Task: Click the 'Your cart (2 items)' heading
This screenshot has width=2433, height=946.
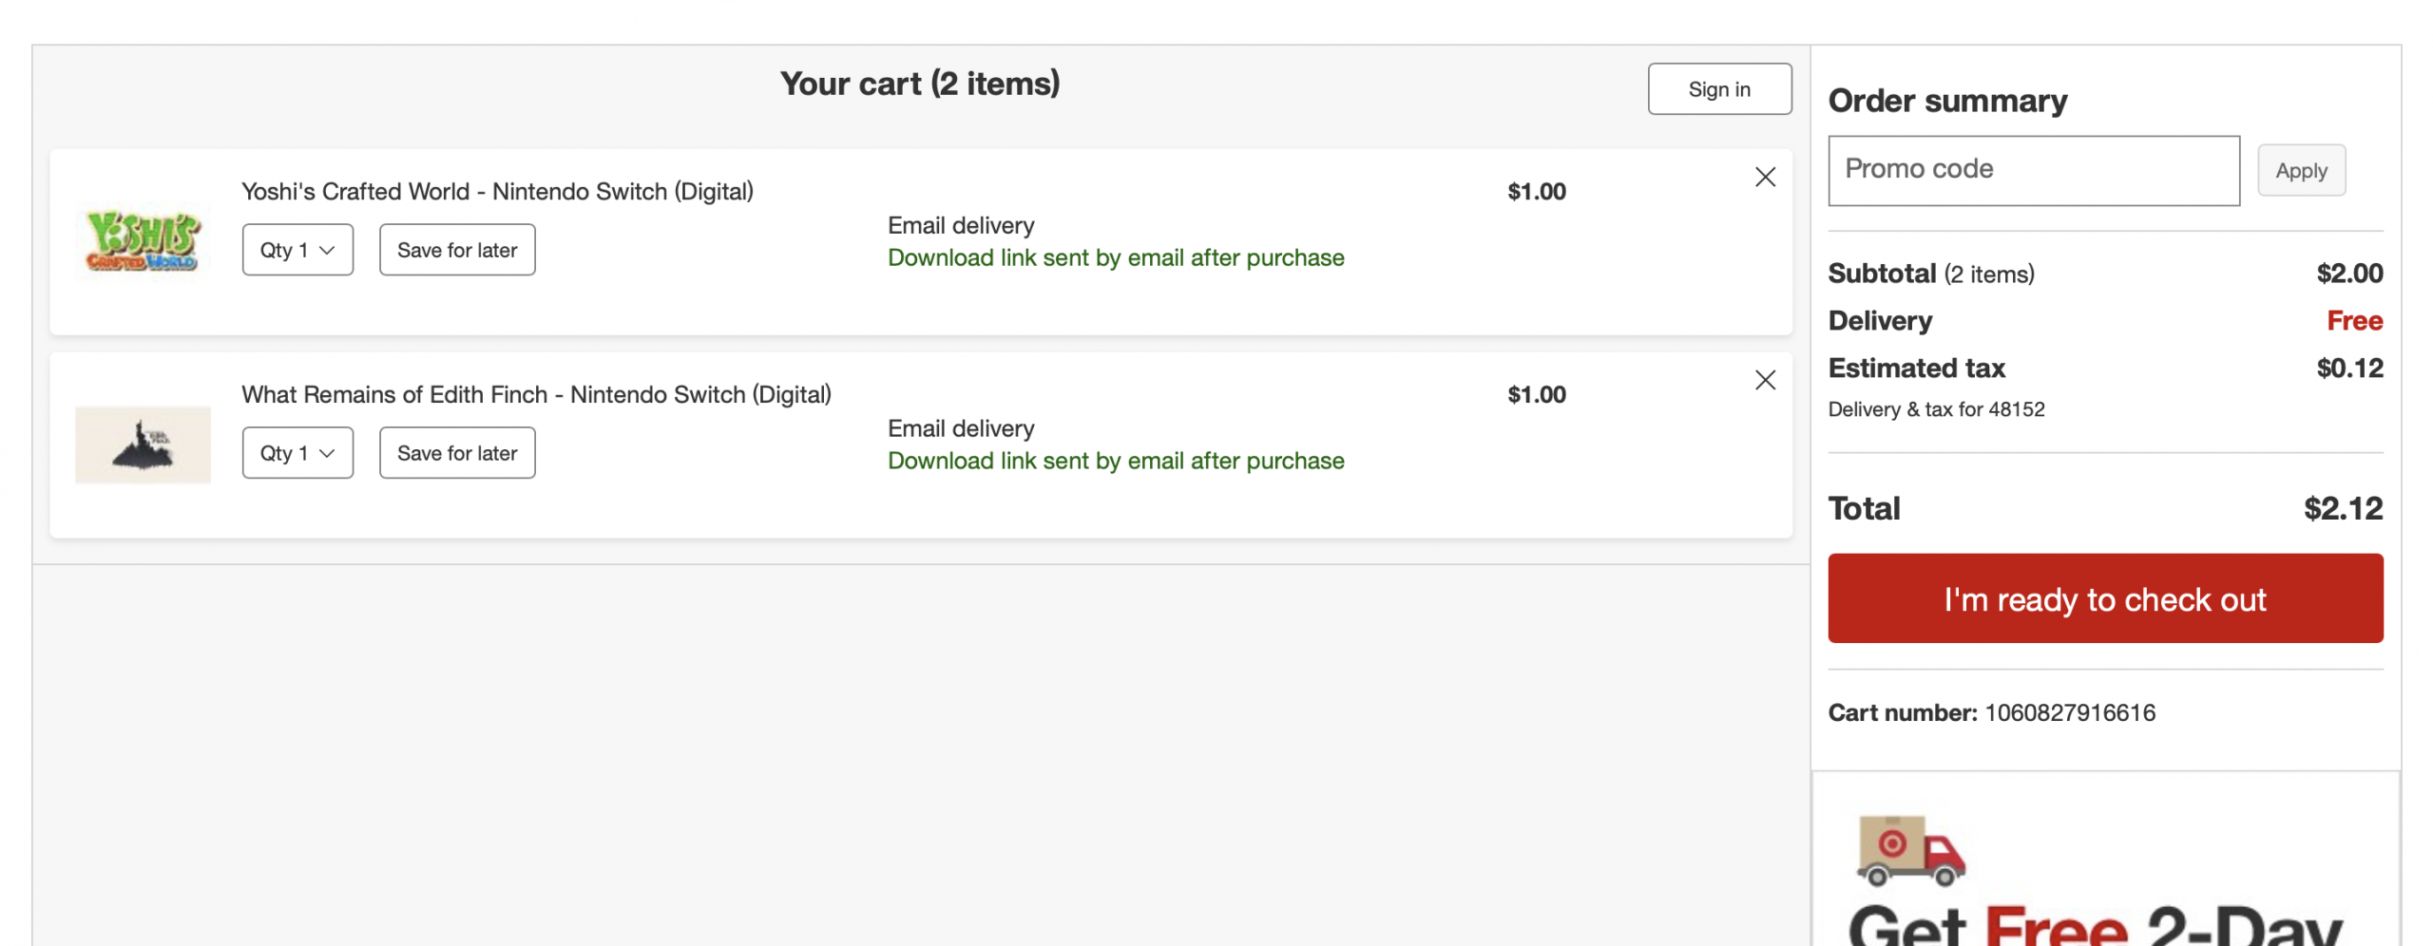Action: point(919,84)
